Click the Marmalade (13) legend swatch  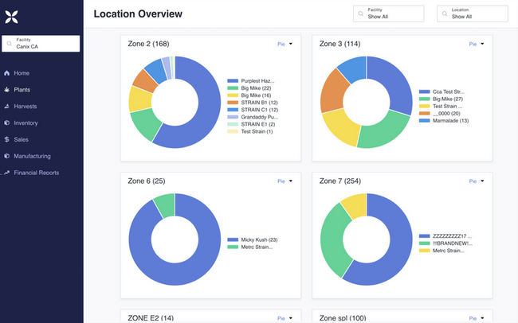click(x=425, y=121)
